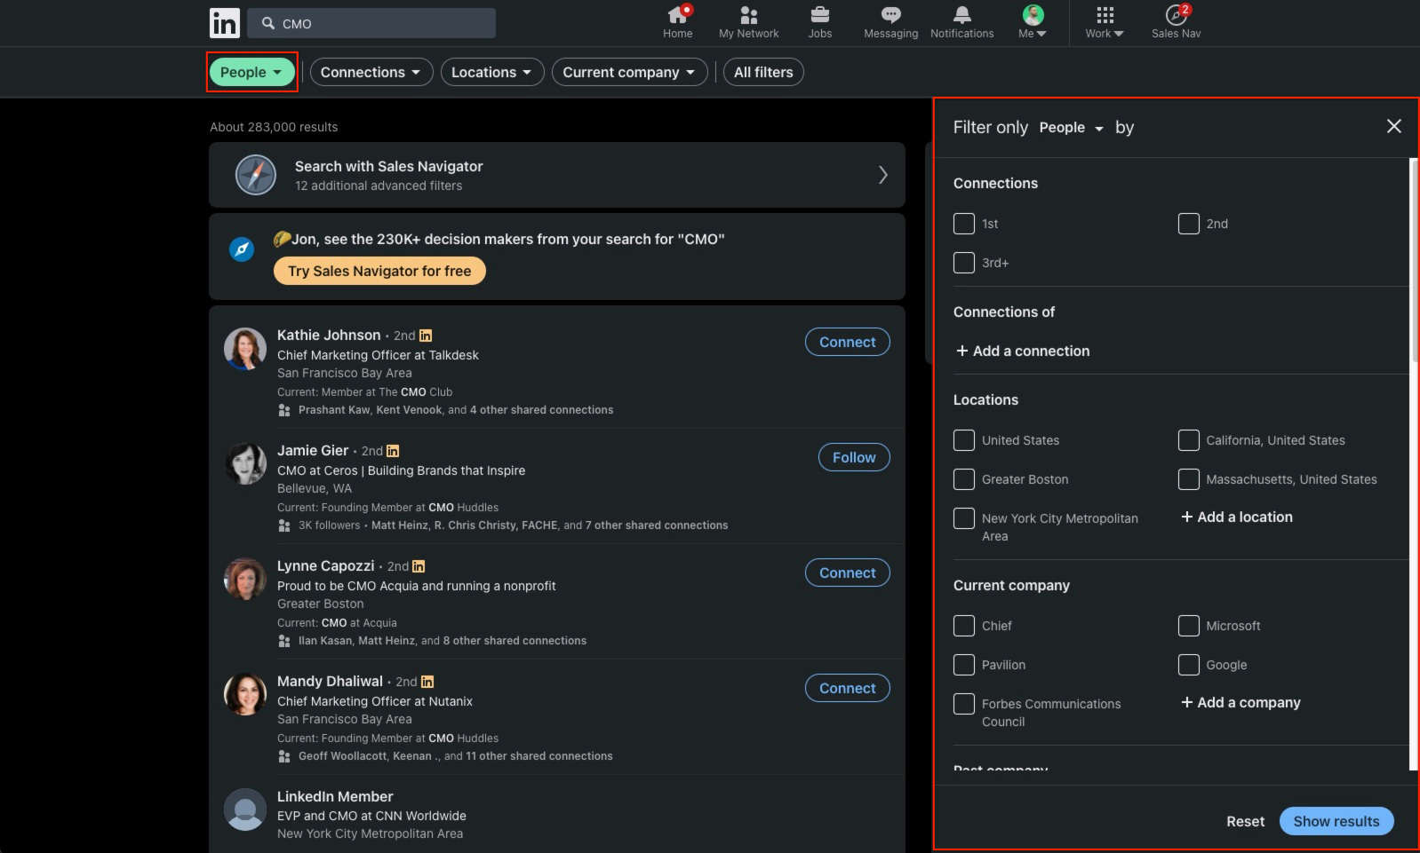Open My Network page
Image resolution: width=1420 pixels, height=853 pixels.
coord(748,23)
